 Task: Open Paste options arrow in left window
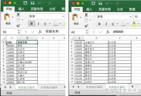pyautogui.click(x=13, y=17)
